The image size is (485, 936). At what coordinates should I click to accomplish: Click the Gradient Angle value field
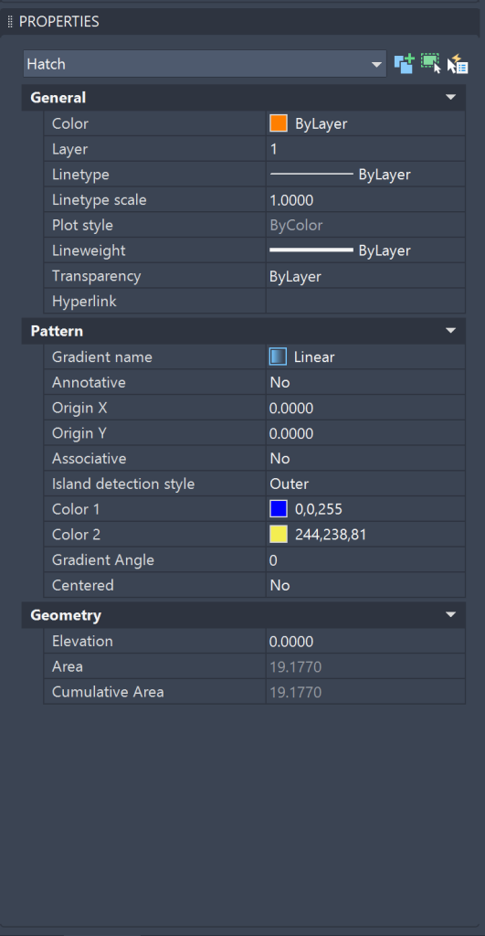click(x=365, y=560)
